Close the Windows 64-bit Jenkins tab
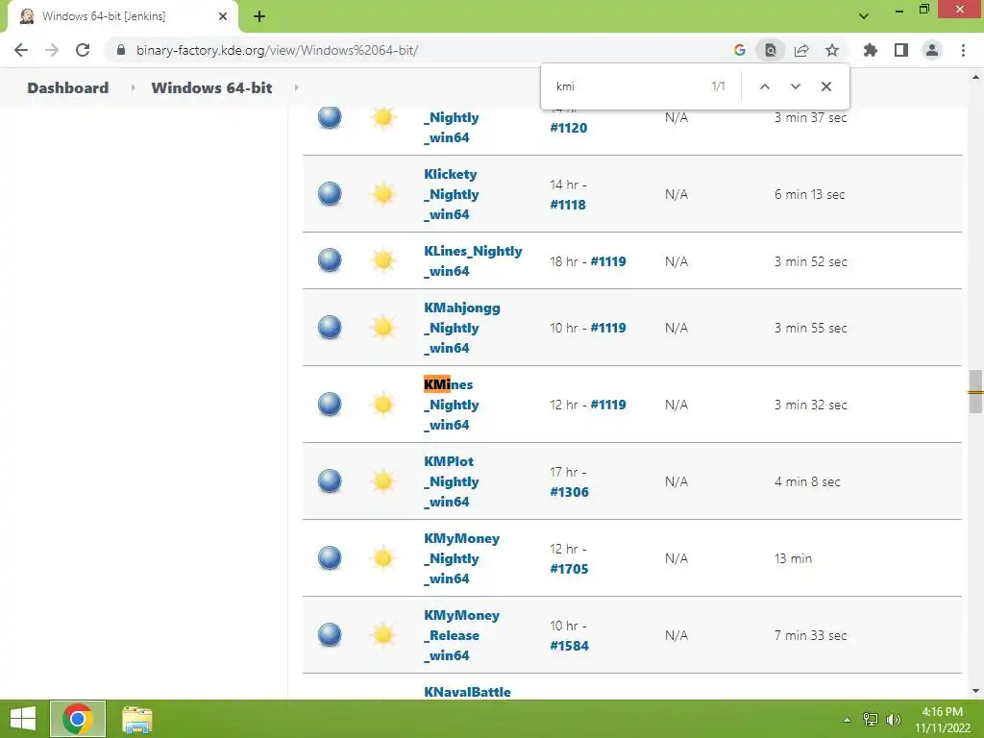 pos(223,16)
